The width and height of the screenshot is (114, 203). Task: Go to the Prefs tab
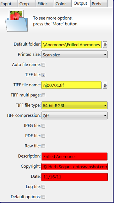(x=99, y=4)
